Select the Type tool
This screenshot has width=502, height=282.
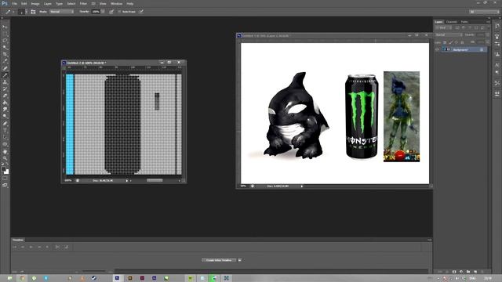5,131
